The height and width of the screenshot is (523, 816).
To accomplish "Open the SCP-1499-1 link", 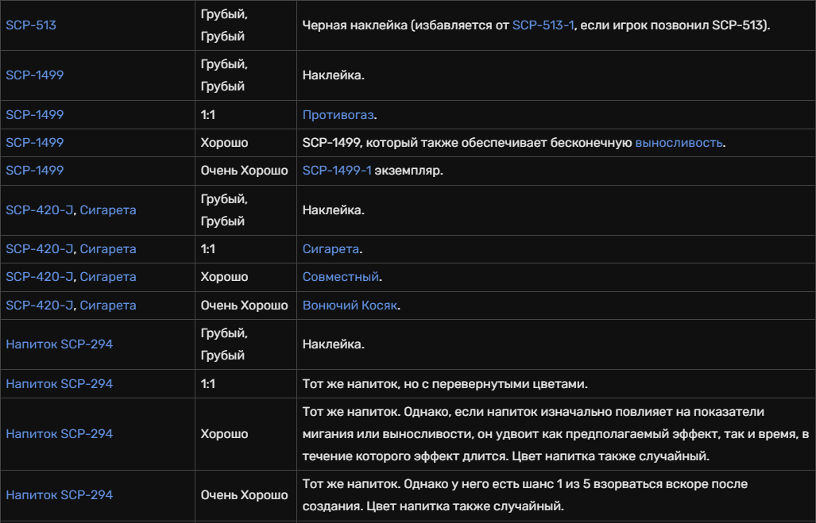I will point(337,170).
